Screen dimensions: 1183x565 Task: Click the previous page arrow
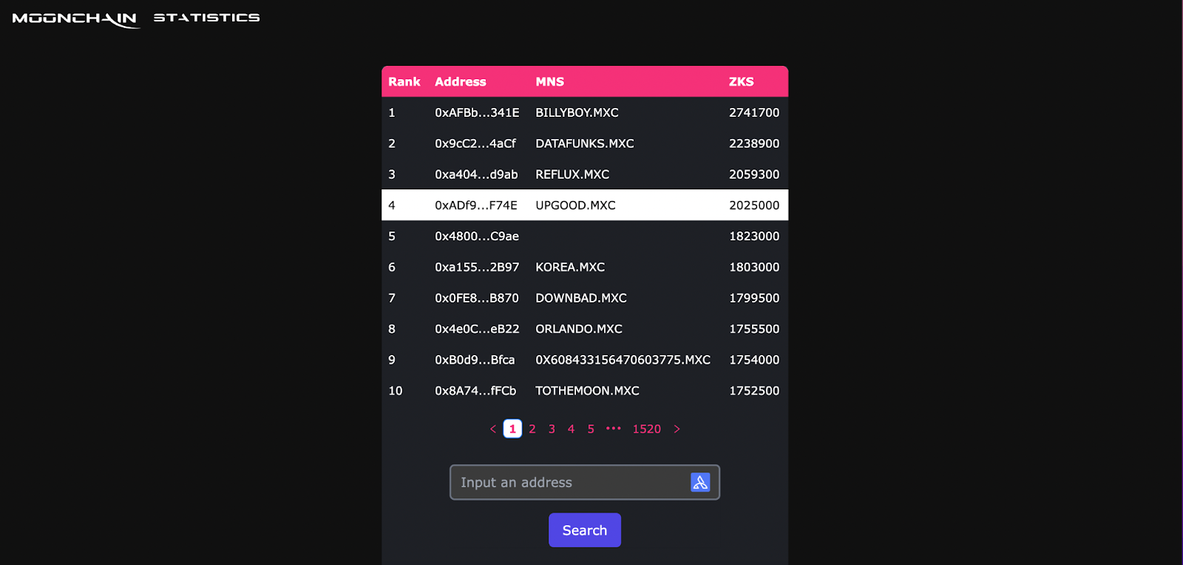(492, 429)
